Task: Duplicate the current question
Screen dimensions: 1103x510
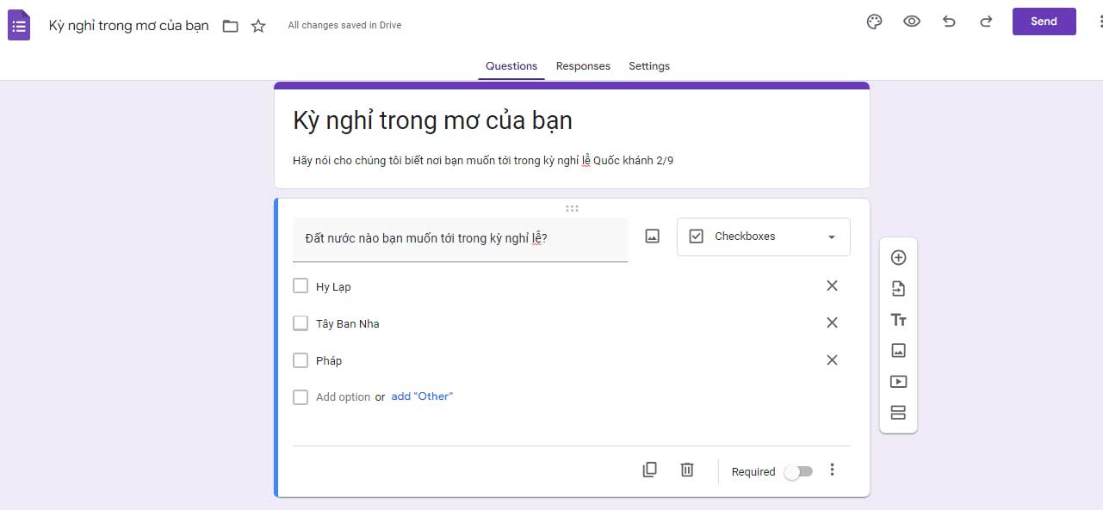Action: pyautogui.click(x=650, y=470)
